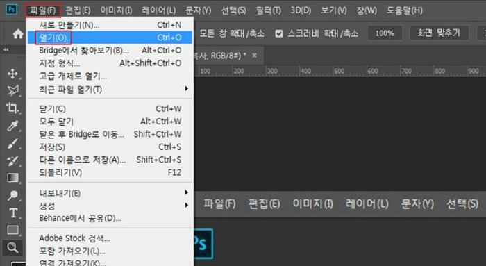
Task: Select the Crop tool
Action: (12, 108)
